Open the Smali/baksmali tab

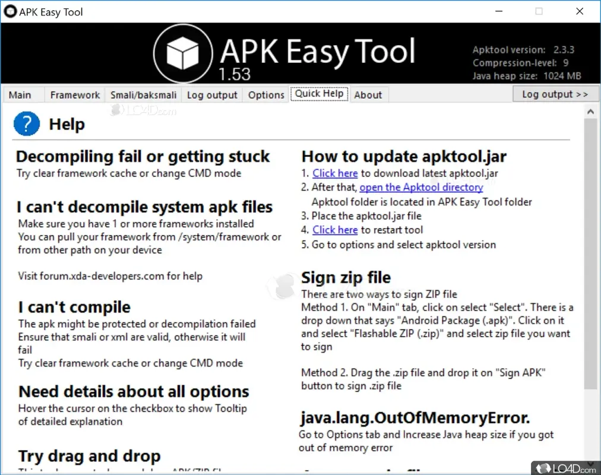[x=143, y=95]
